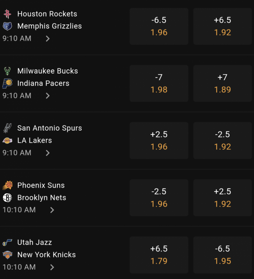Click the New York Knicks logo
This screenshot has height=279, width=254.
coord(7,255)
